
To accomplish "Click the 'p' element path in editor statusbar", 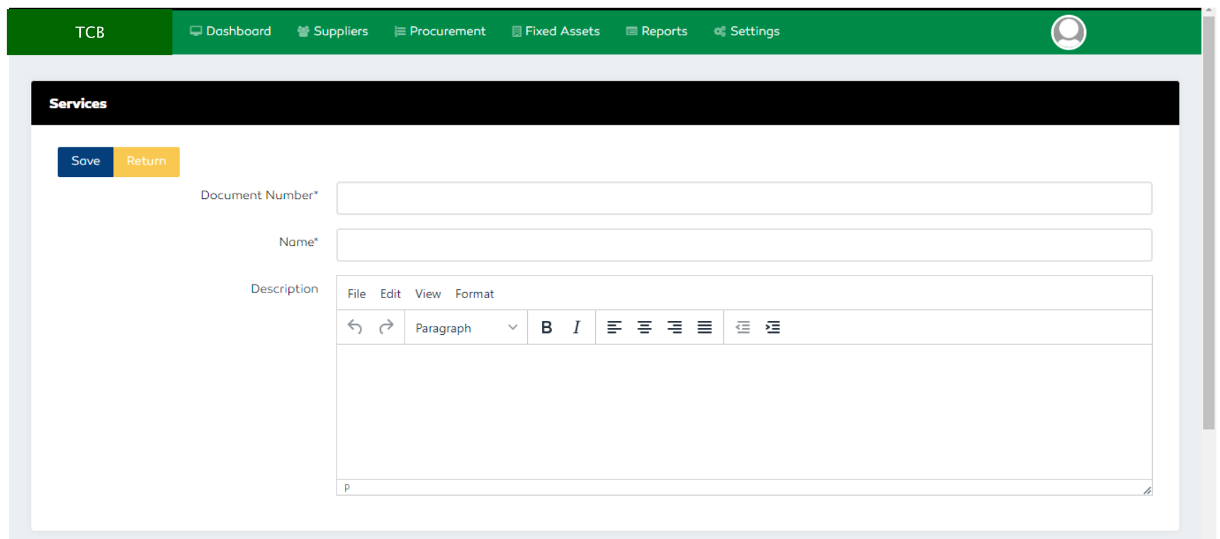I will point(347,488).
